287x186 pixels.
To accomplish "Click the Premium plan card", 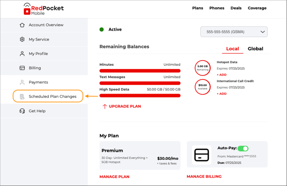I will point(140,155).
